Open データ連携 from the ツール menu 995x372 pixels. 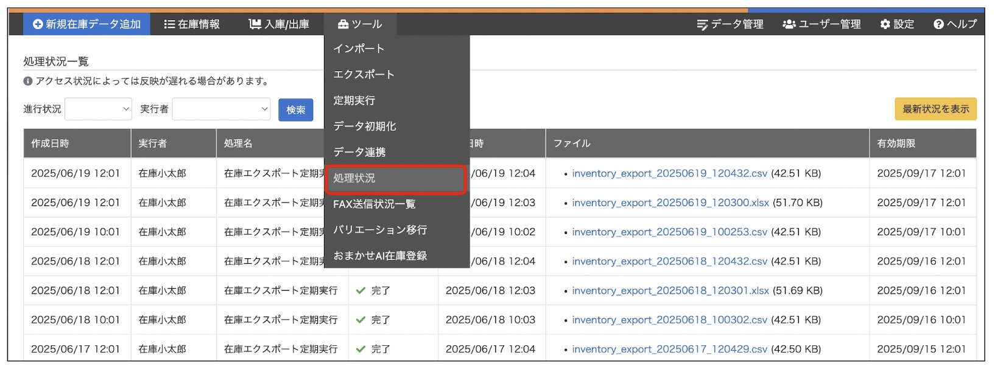(x=396, y=152)
